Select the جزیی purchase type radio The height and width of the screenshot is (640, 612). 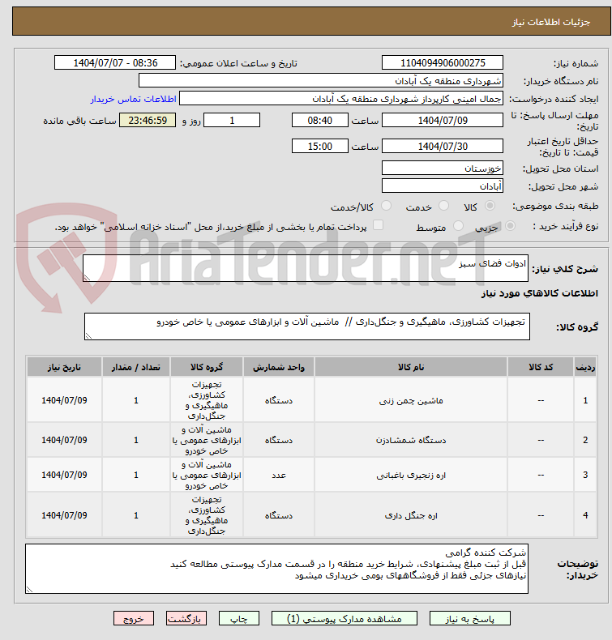510,226
